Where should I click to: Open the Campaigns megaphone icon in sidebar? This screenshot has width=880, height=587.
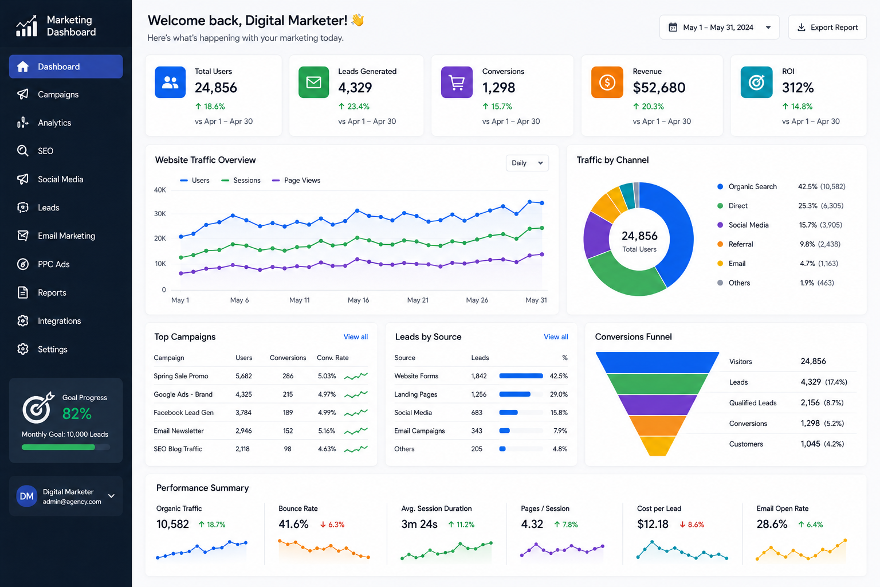[23, 94]
